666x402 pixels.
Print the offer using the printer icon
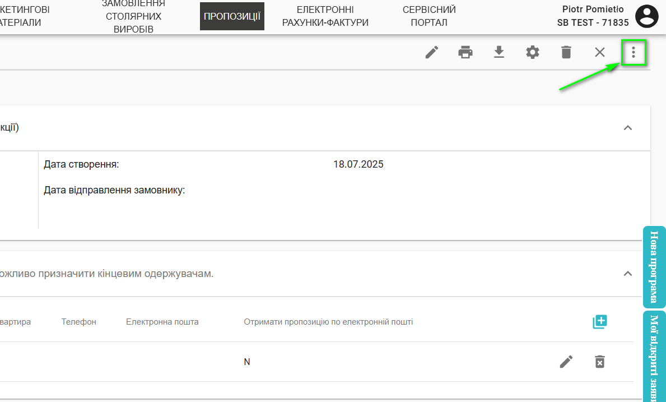point(465,52)
